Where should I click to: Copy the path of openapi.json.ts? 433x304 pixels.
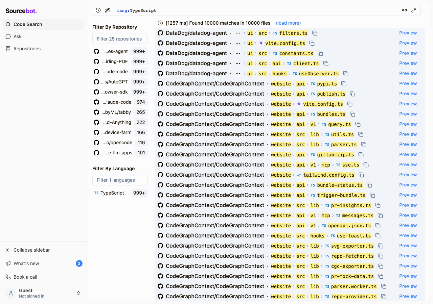378,226
